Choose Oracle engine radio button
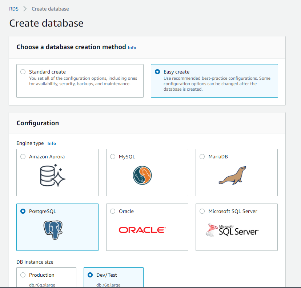This screenshot has width=301, height=288. [113, 211]
